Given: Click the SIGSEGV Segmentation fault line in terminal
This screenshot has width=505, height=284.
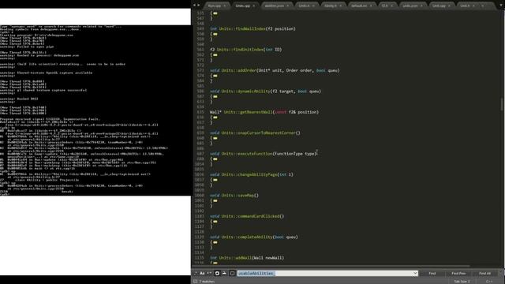Looking at the screenshot, I should tap(50, 119).
